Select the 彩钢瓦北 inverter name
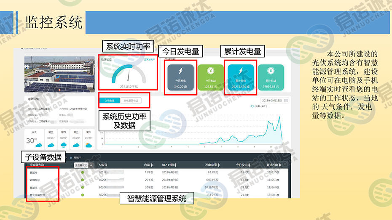The height and width of the screenshot is (220, 392). (x=35, y=180)
